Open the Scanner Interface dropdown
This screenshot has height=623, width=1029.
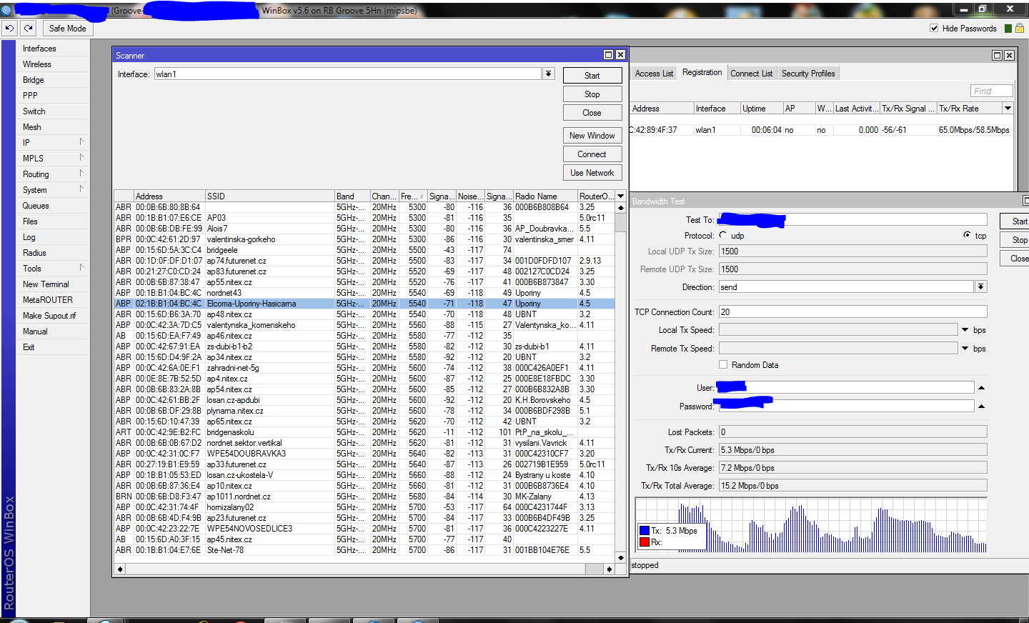point(548,74)
